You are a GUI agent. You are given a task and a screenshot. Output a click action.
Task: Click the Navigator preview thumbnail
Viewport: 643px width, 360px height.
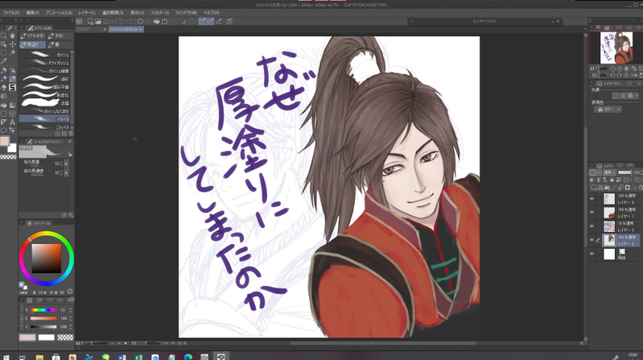616,48
